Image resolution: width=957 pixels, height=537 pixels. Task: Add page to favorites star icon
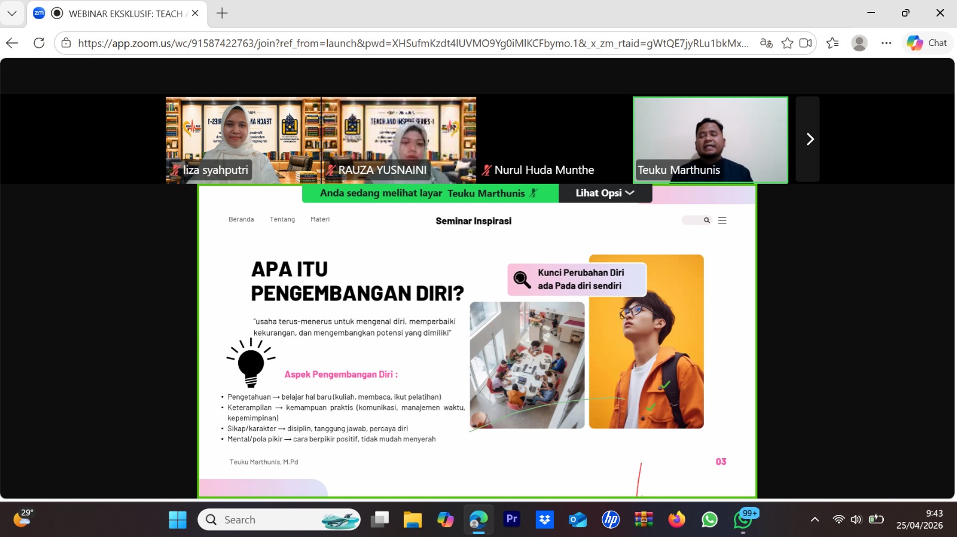point(787,43)
